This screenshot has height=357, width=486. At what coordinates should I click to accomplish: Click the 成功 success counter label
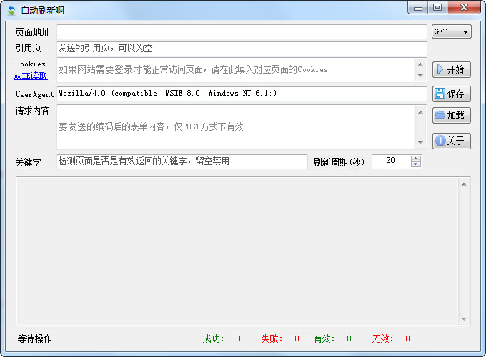click(x=213, y=338)
